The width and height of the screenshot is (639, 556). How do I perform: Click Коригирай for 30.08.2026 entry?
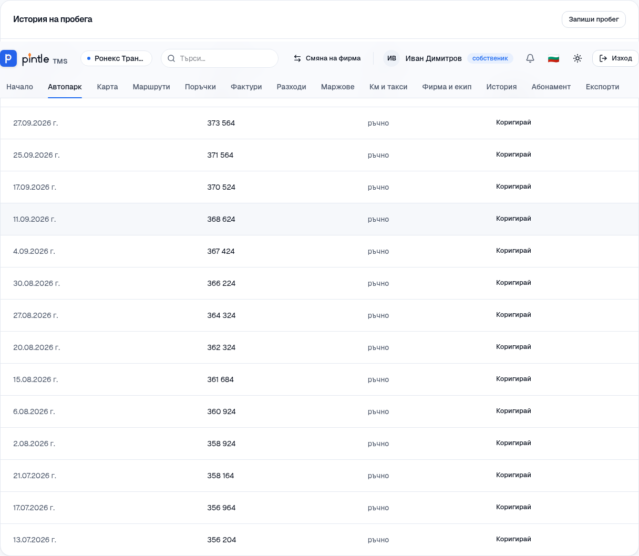pyautogui.click(x=513, y=283)
